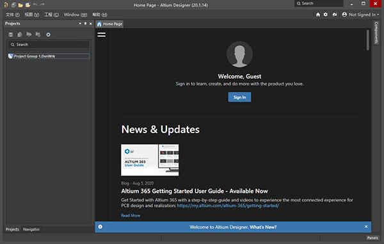The width and height of the screenshot is (384, 244).
Task: Click the Altium 365 User Guide thumbnail
Action: (150, 160)
